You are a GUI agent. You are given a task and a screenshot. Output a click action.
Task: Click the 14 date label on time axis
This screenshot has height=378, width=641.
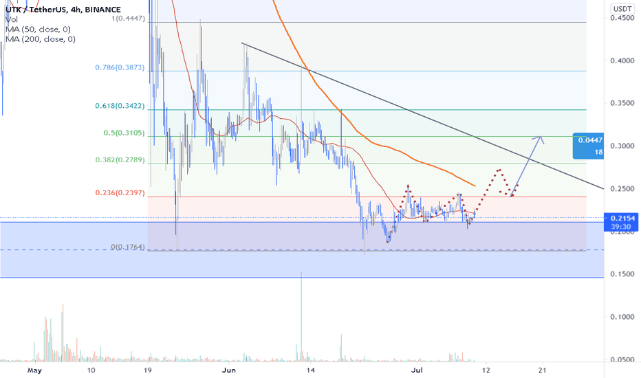tap(311, 370)
